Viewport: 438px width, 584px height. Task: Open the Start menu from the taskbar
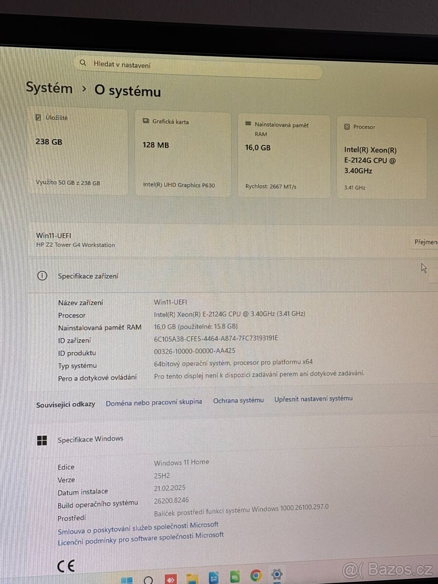click(128, 579)
